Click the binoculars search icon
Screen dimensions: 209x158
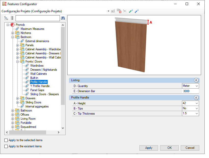click(63, 18)
